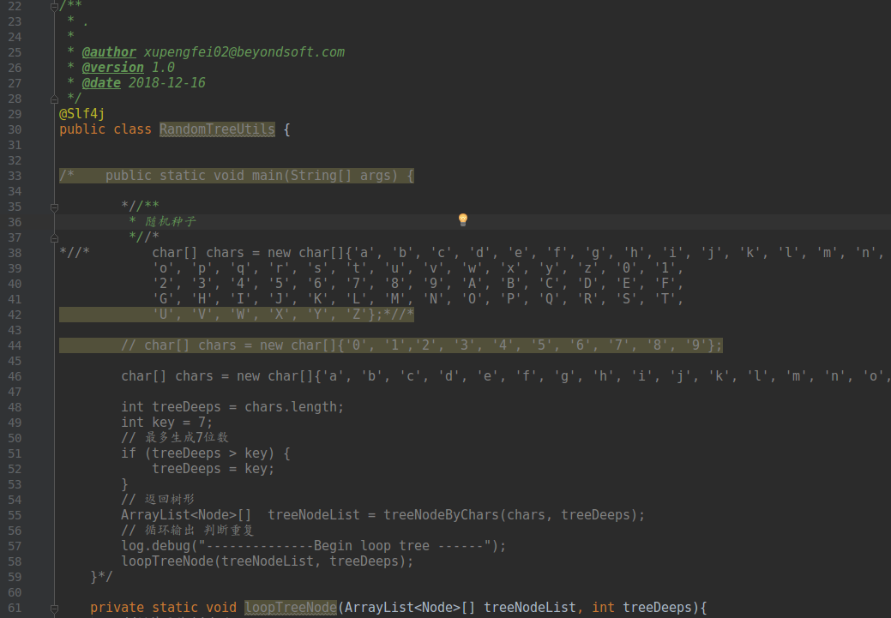Click the commented digits char array on line 44

[x=422, y=345]
